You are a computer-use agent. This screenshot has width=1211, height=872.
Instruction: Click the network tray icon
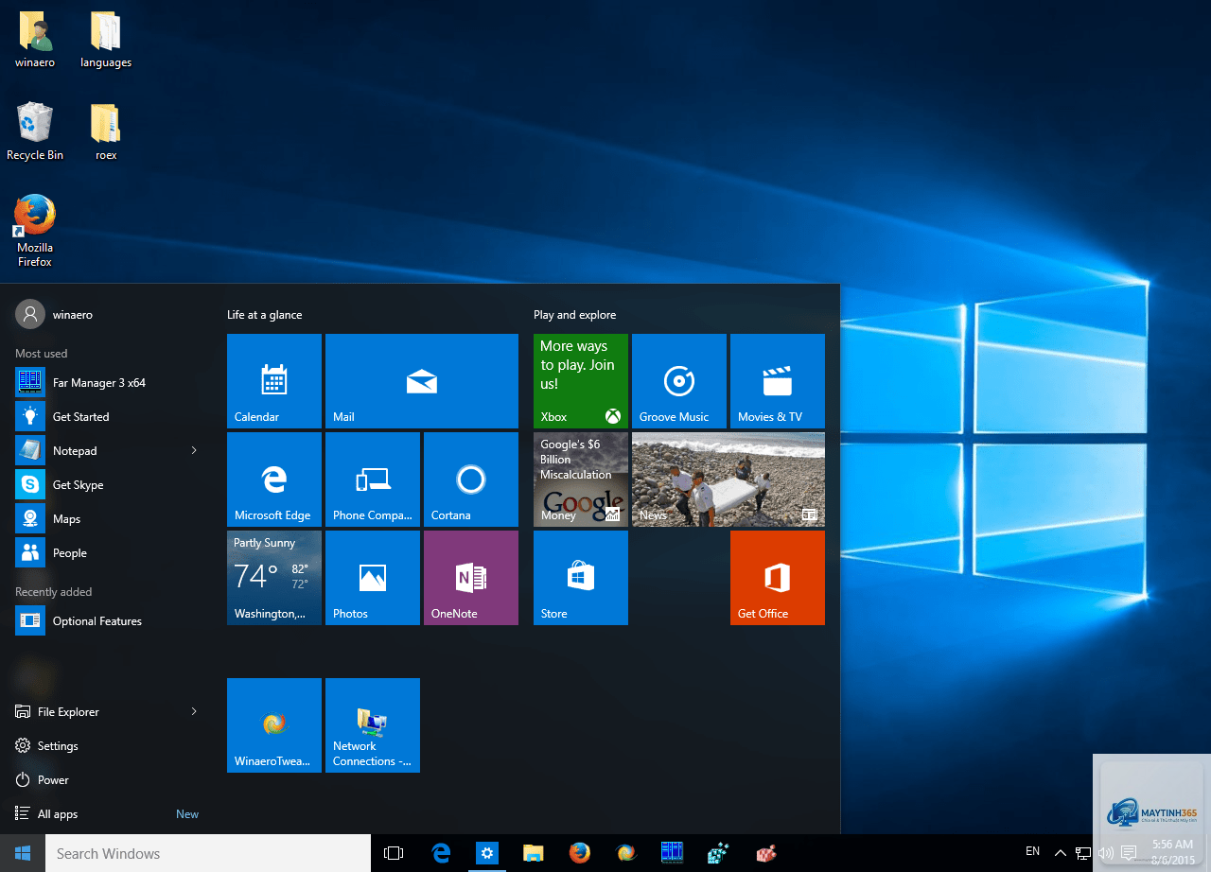pyautogui.click(x=1083, y=852)
